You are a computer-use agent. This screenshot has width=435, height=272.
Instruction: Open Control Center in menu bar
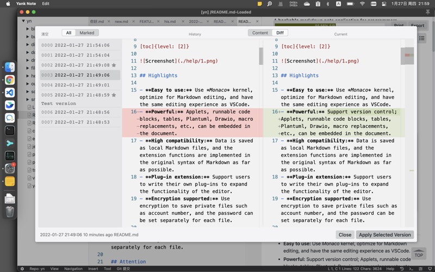pyautogui.click(x=384, y=4)
